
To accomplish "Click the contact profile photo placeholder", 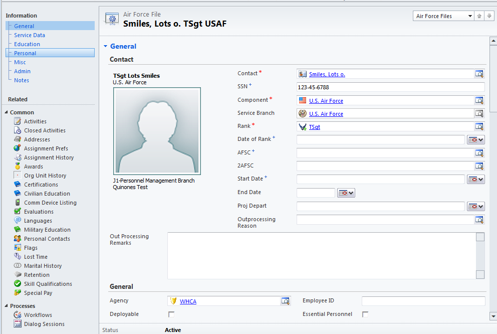I will pos(157,131).
